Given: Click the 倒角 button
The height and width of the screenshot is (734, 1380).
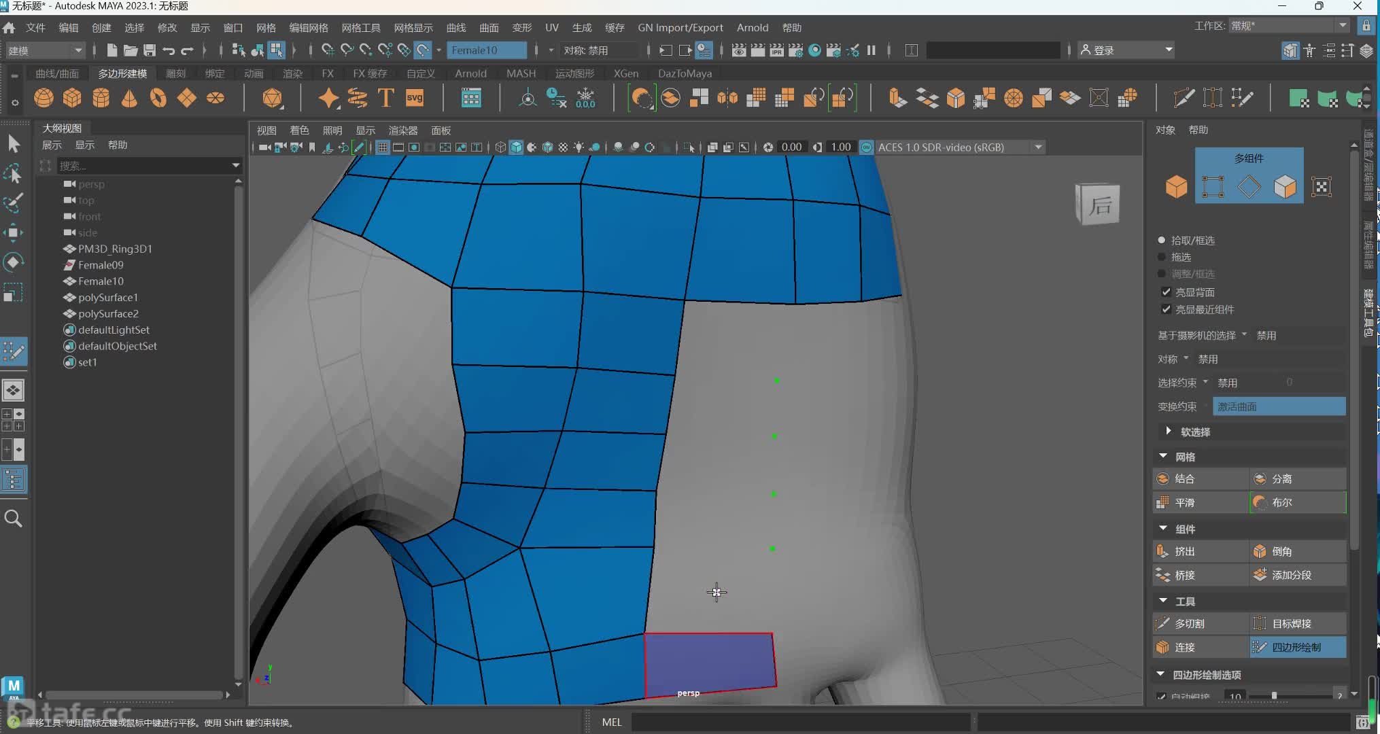Looking at the screenshot, I should pos(1298,551).
